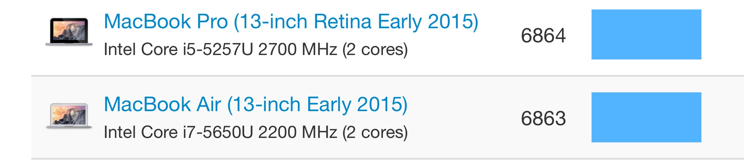
Task: Click the 6863 benchmark score
Action: (x=543, y=118)
